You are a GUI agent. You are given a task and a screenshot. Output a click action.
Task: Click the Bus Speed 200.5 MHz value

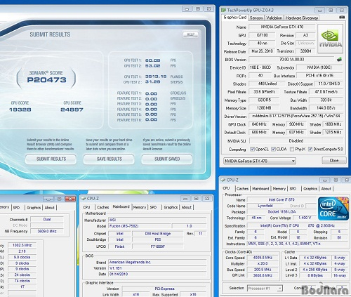(x=263, y=270)
